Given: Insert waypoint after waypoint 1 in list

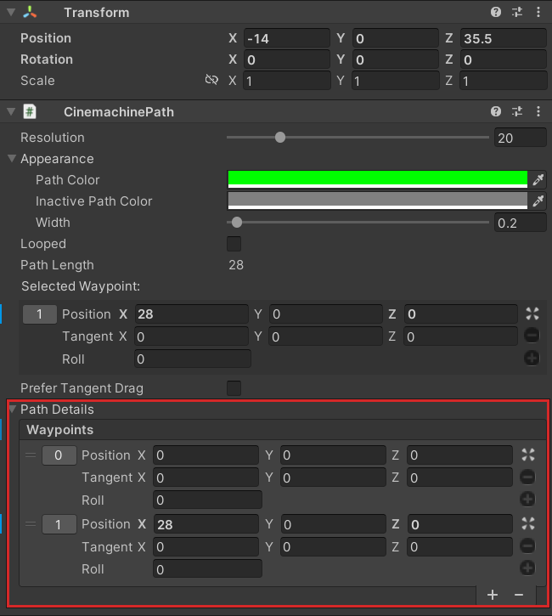Looking at the screenshot, I should point(527,568).
